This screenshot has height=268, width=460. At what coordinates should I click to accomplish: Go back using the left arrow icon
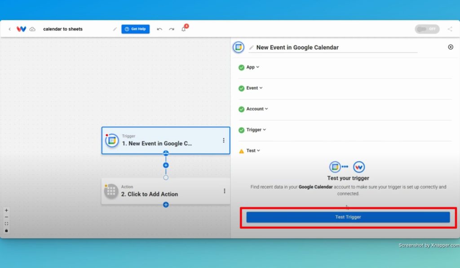click(10, 29)
